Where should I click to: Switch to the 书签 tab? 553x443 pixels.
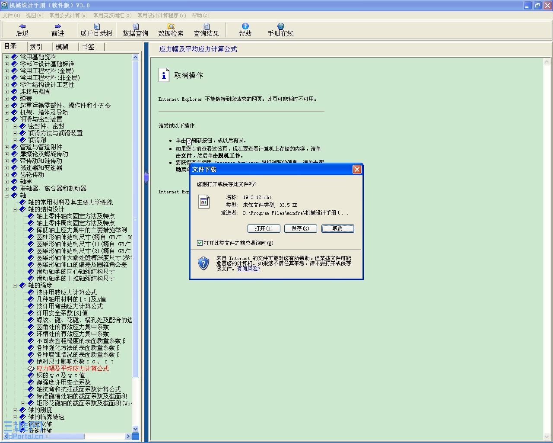88,47
